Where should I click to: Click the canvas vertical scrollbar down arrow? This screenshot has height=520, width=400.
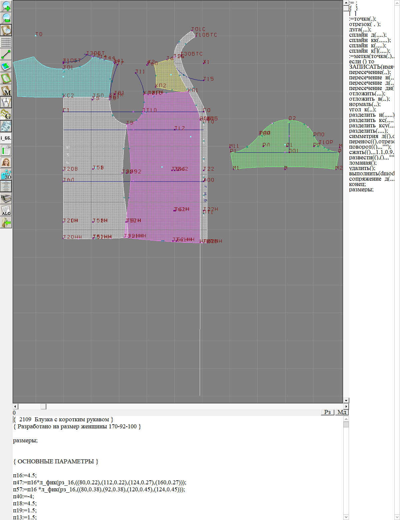(346, 400)
